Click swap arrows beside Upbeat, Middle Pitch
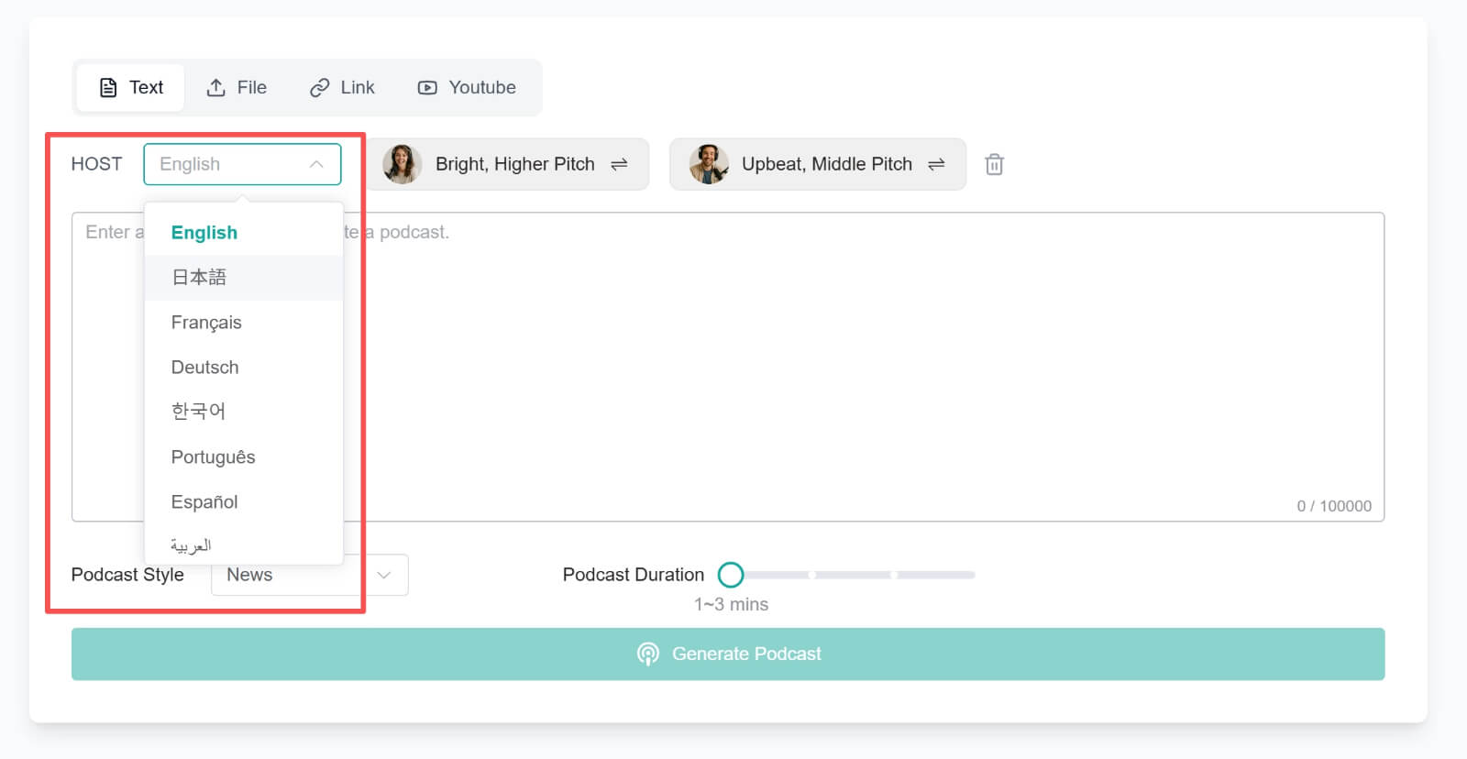The height and width of the screenshot is (759, 1467). [x=936, y=164]
